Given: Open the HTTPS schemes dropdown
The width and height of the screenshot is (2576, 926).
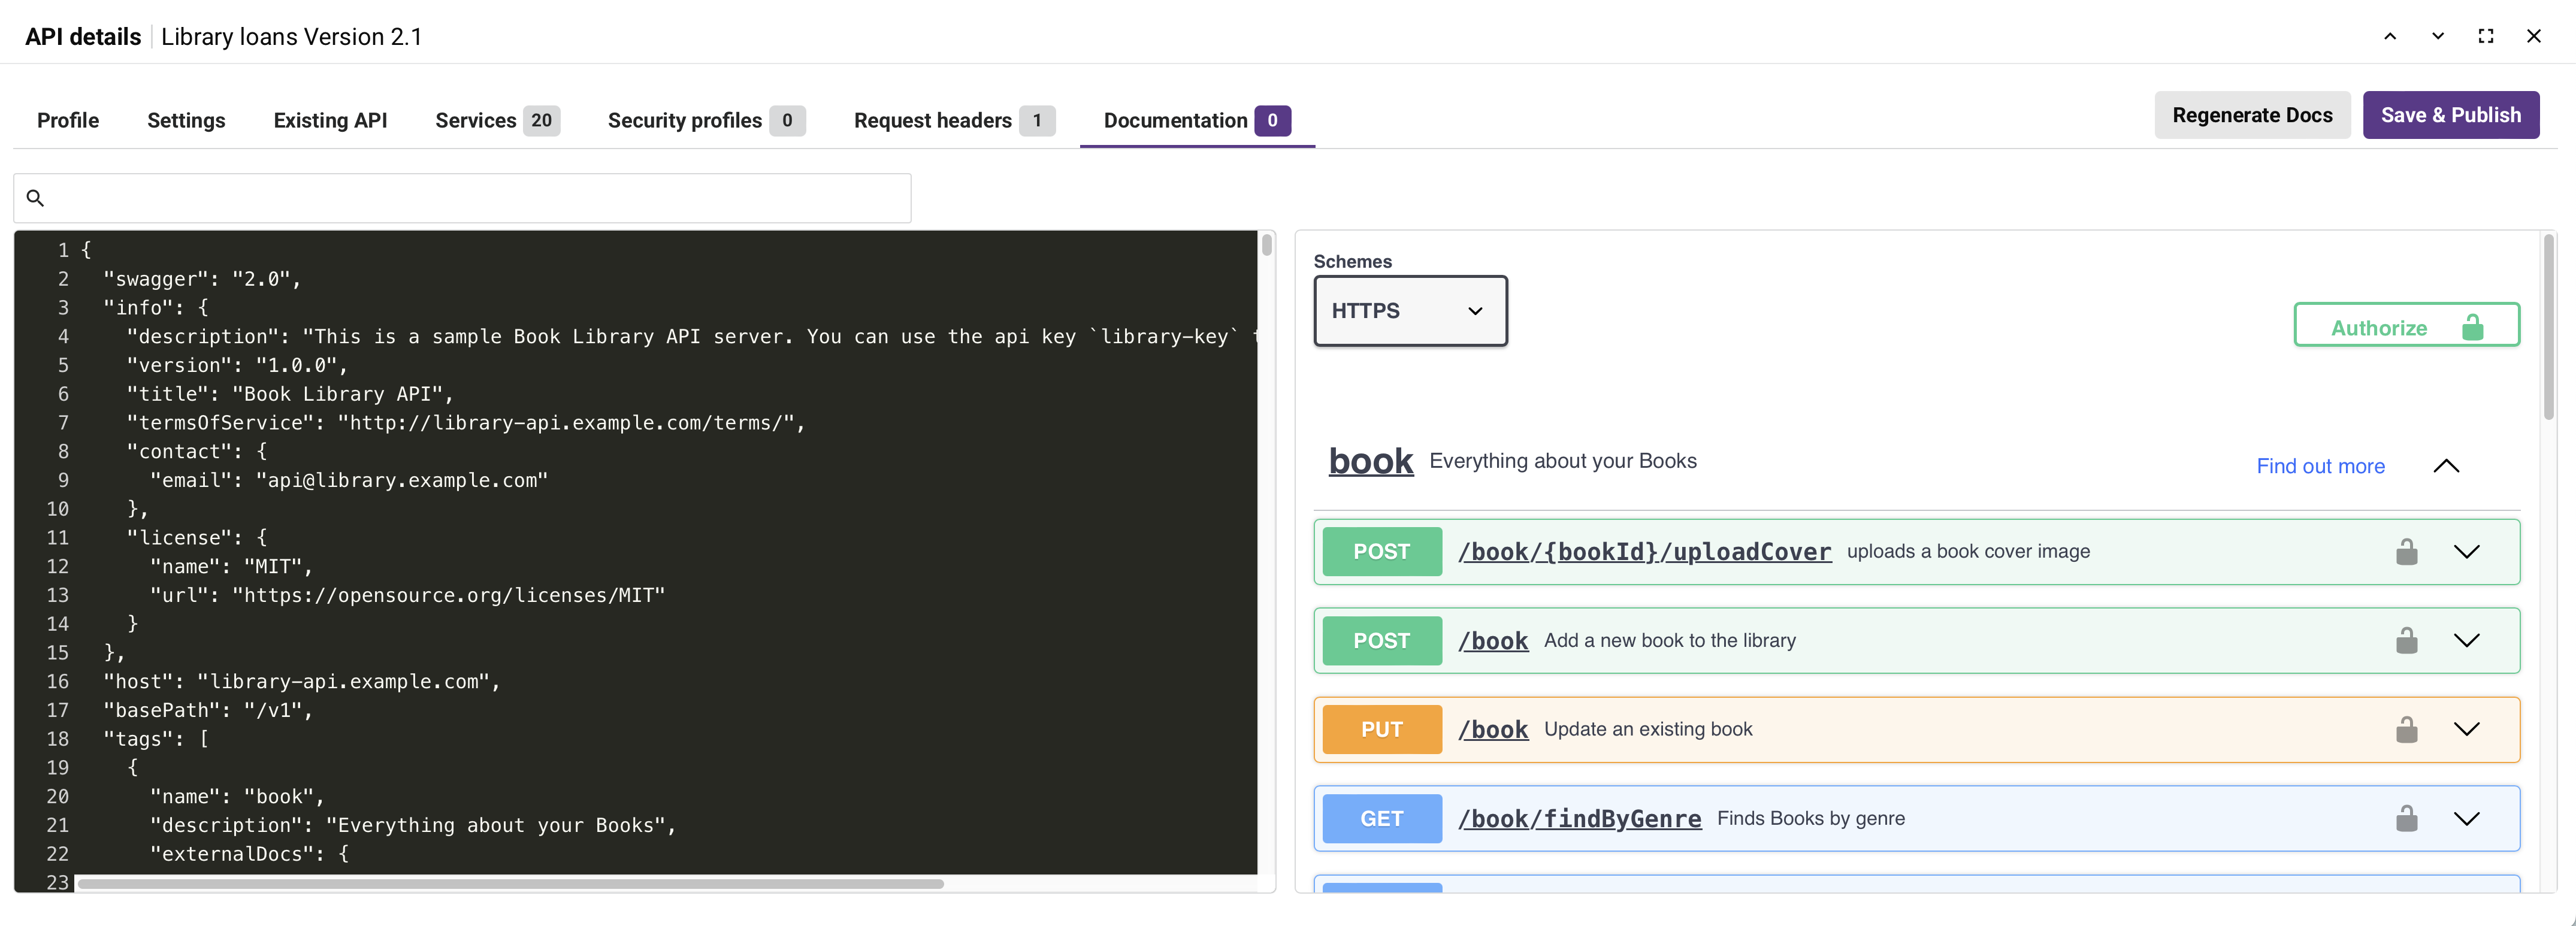Looking at the screenshot, I should (x=1410, y=311).
